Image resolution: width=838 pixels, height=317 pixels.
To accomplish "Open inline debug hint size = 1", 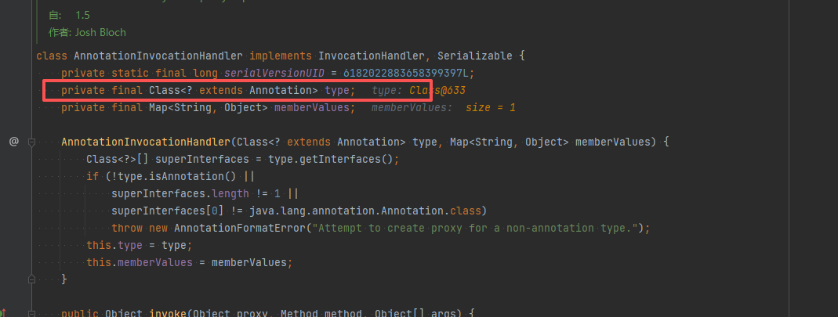I will (x=490, y=108).
